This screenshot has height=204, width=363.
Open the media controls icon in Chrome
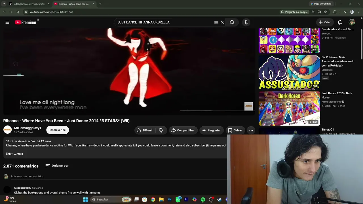click(x=345, y=12)
